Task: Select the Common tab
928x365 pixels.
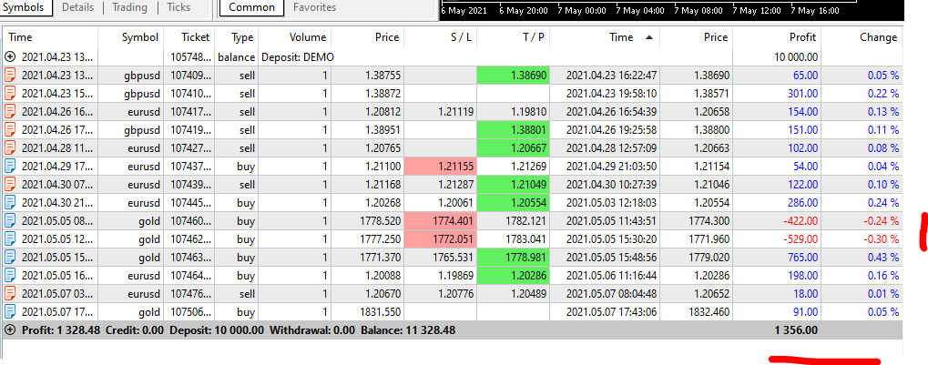Action: click(x=251, y=7)
